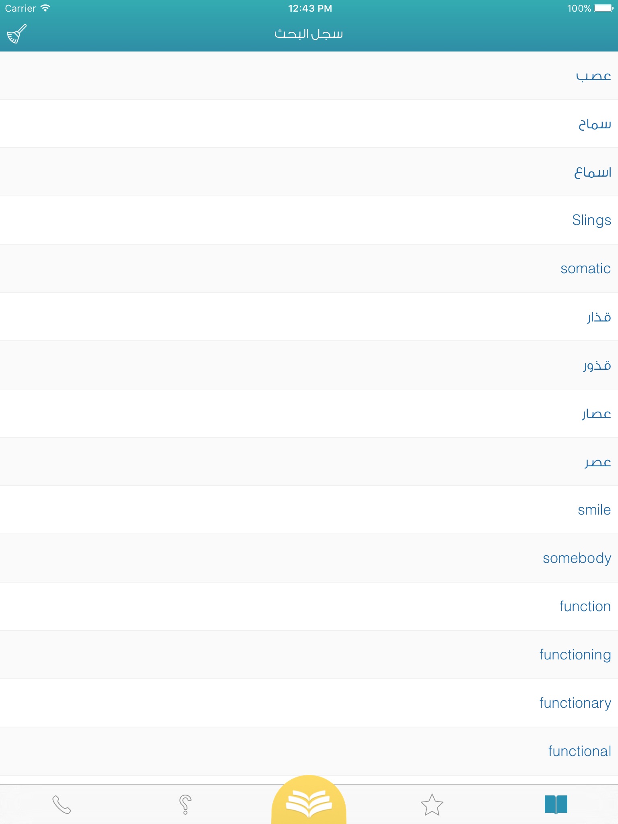This screenshot has width=618, height=824.
Task: Open the 'functionary' entry
Action: click(x=575, y=703)
